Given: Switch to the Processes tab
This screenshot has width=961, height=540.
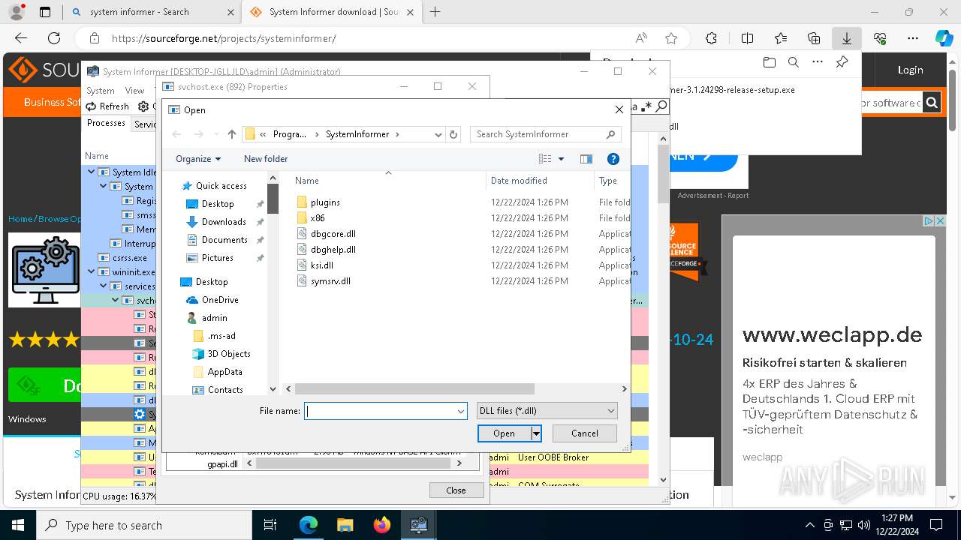Looking at the screenshot, I should coord(106,123).
